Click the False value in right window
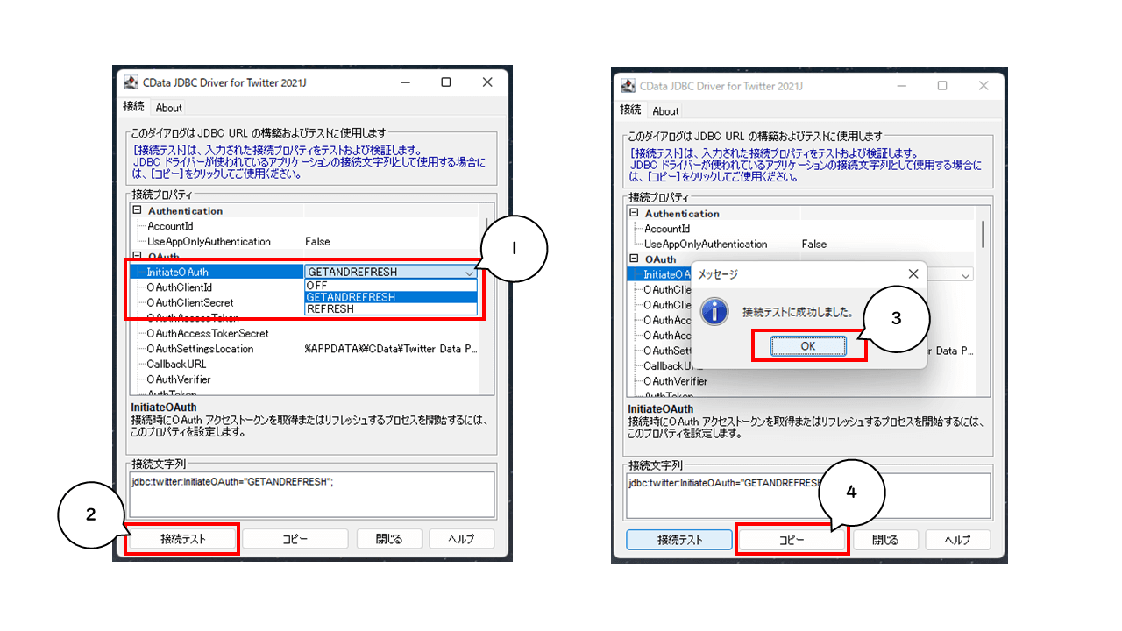This screenshot has height=631, width=1122. coord(814,244)
